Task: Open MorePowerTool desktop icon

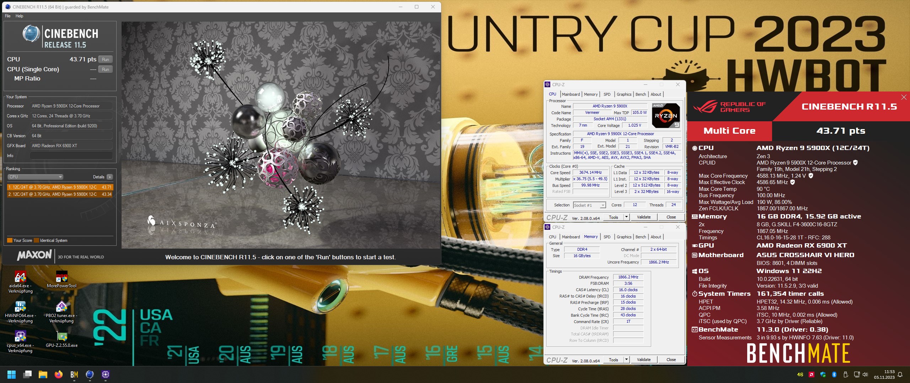Action: tap(61, 280)
